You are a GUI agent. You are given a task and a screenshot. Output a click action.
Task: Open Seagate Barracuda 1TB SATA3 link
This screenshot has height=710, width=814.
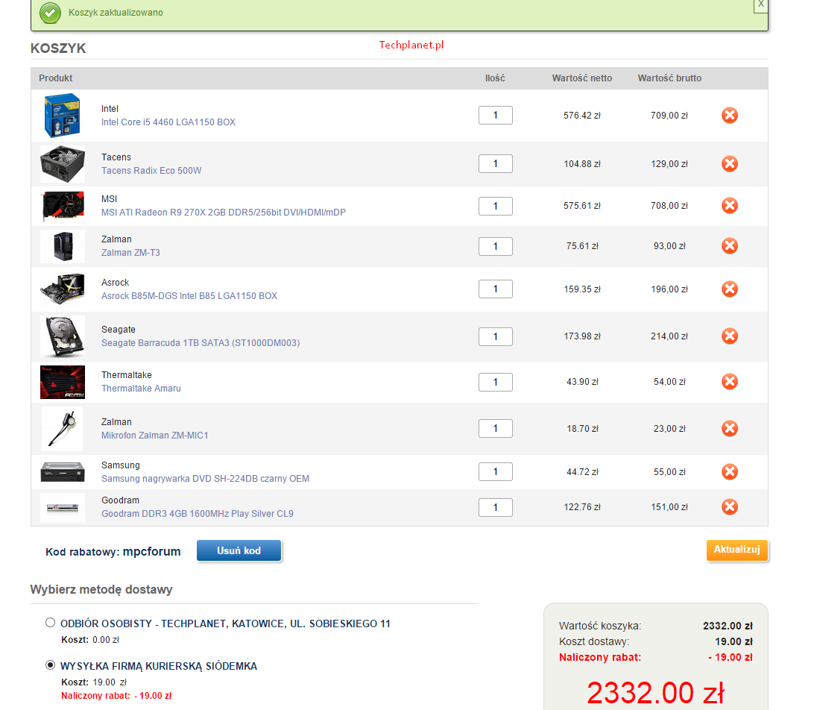(x=201, y=343)
